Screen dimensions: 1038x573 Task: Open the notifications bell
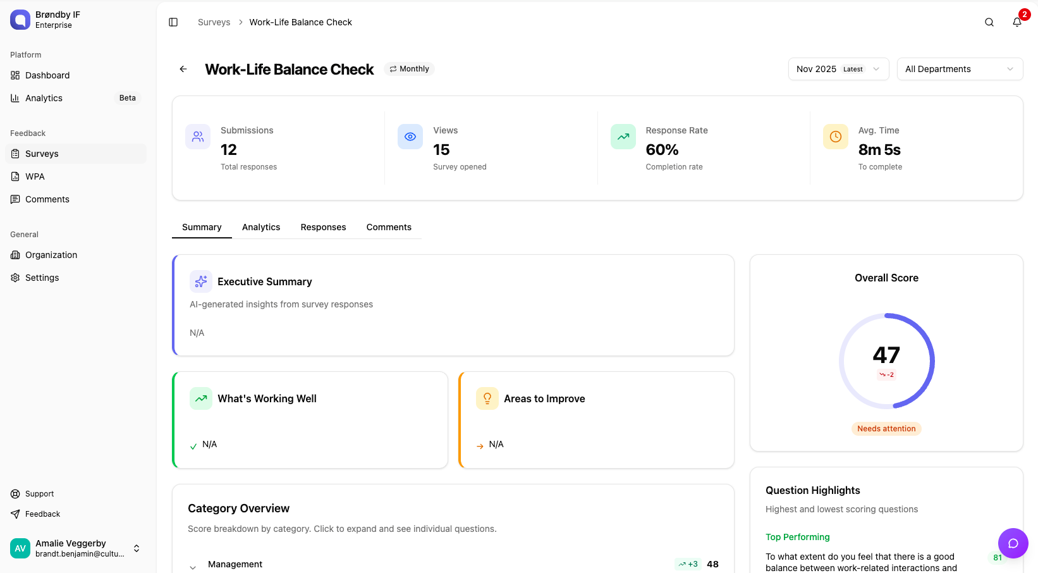[1017, 22]
